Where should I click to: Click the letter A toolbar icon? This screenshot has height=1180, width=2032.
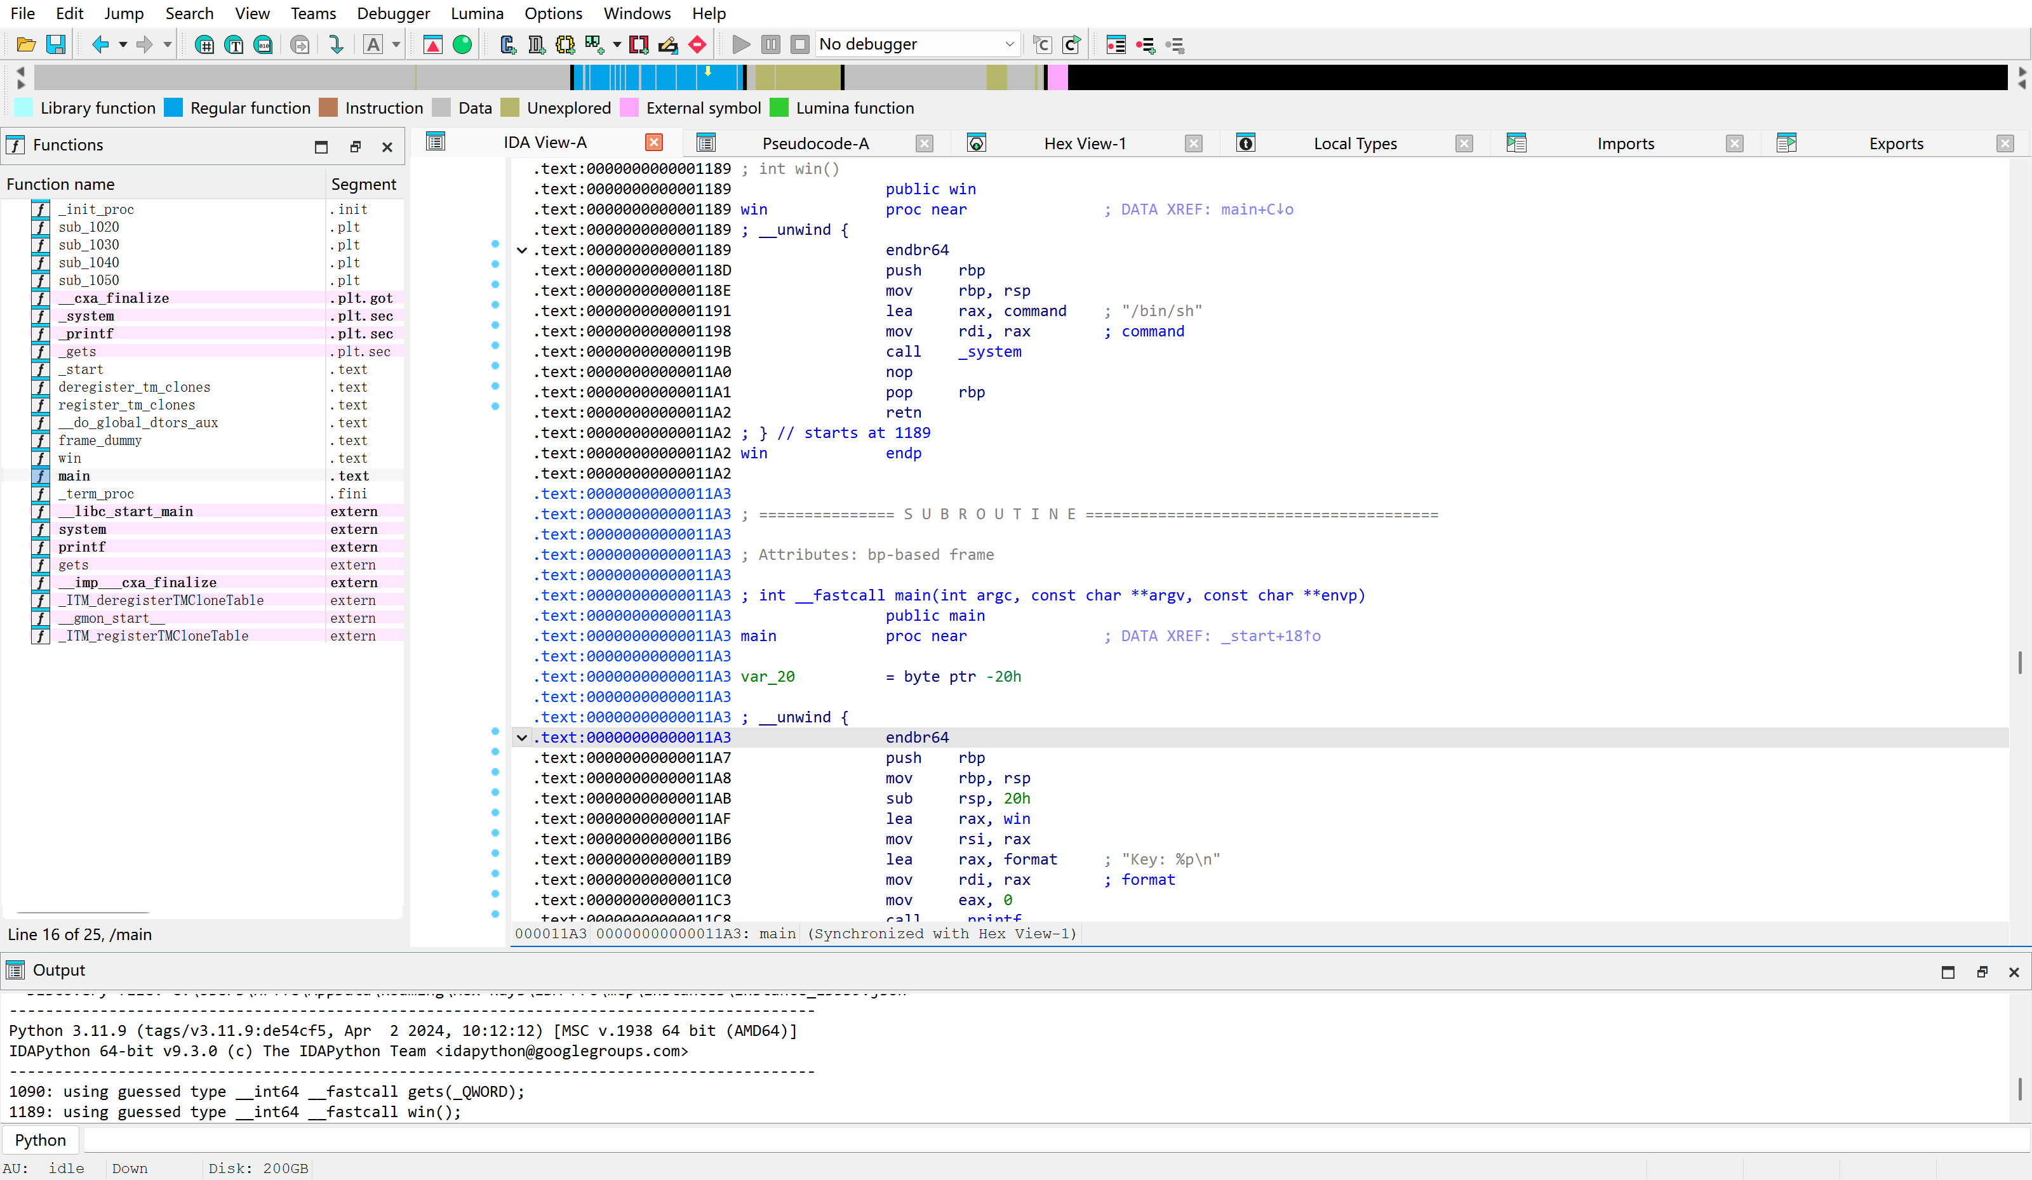373,44
